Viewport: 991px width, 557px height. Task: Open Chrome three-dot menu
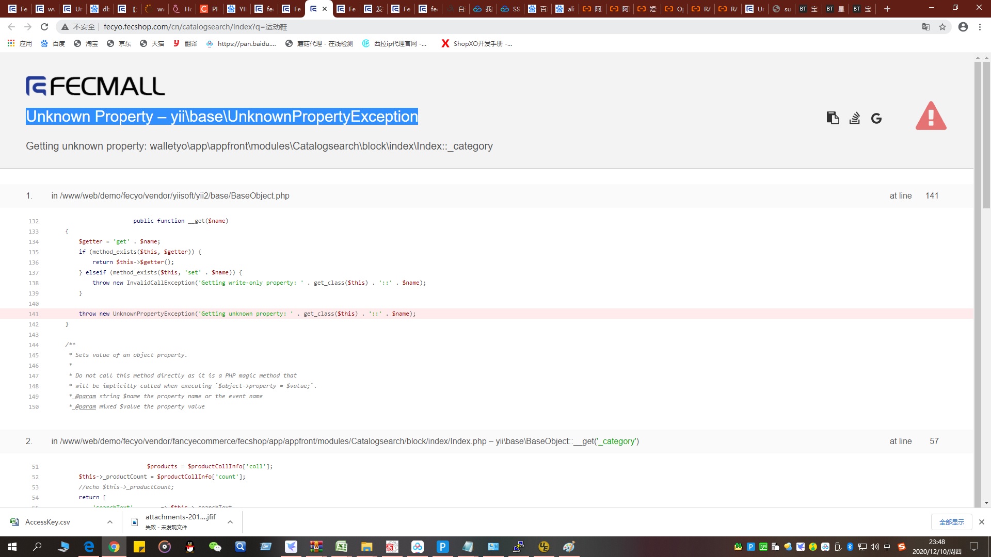point(980,27)
